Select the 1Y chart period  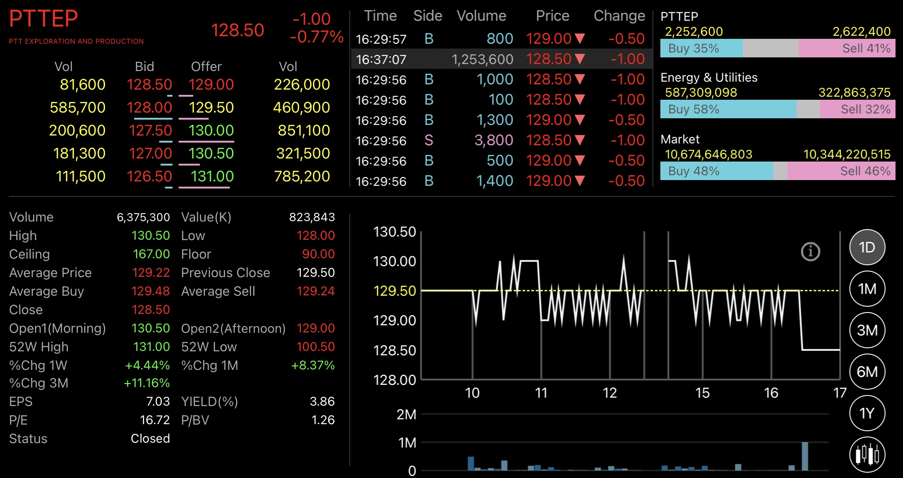click(867, 413)
